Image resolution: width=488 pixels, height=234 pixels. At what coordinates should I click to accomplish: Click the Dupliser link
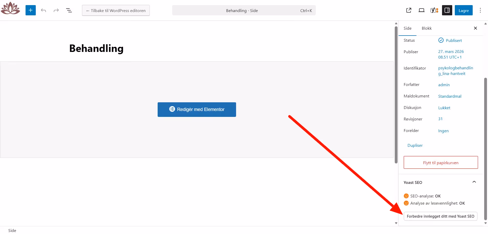pyautogui.click(x=415, y=145)
